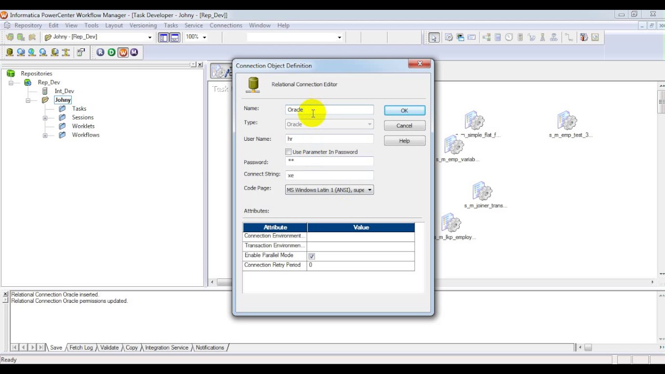
Task: Open the Relational Connection browser toolbar icon
Action: click(9, 52)
